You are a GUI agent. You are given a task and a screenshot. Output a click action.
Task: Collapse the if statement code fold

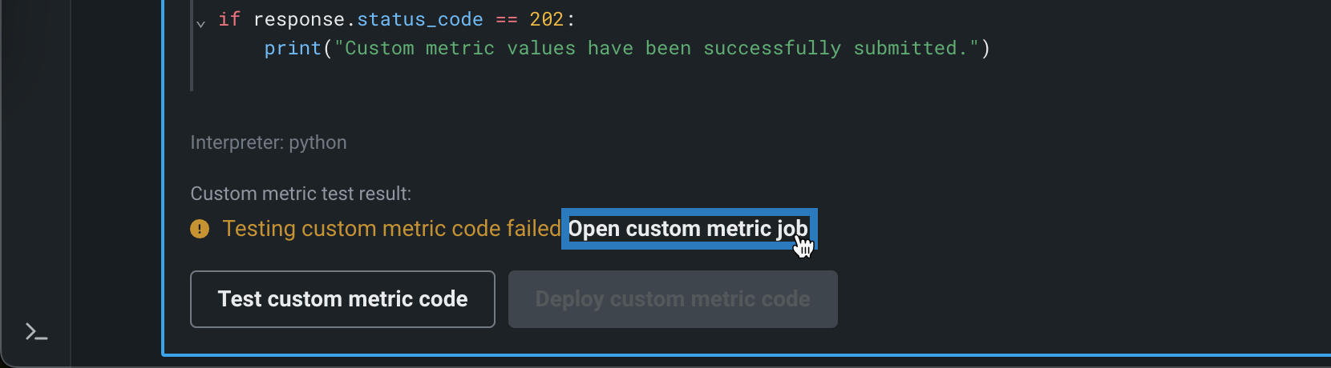(200, 23)
